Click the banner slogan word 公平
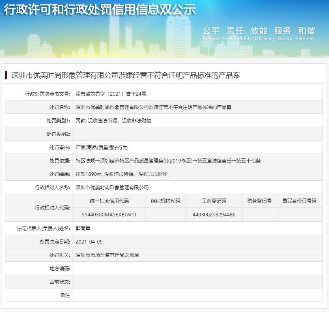 [x=211, y=31]
